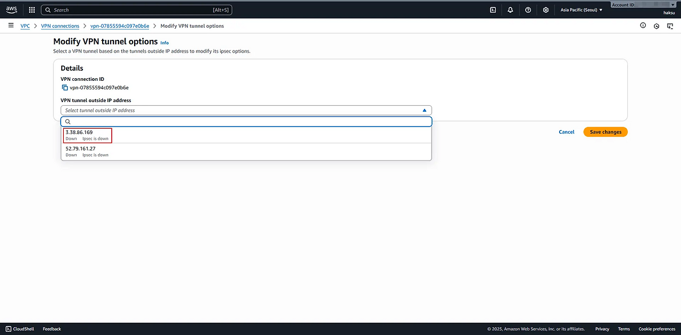The image size is (681, 335).
Task: Toggle the left navigation hamburger menu
Action: click(x=11, y=26)
